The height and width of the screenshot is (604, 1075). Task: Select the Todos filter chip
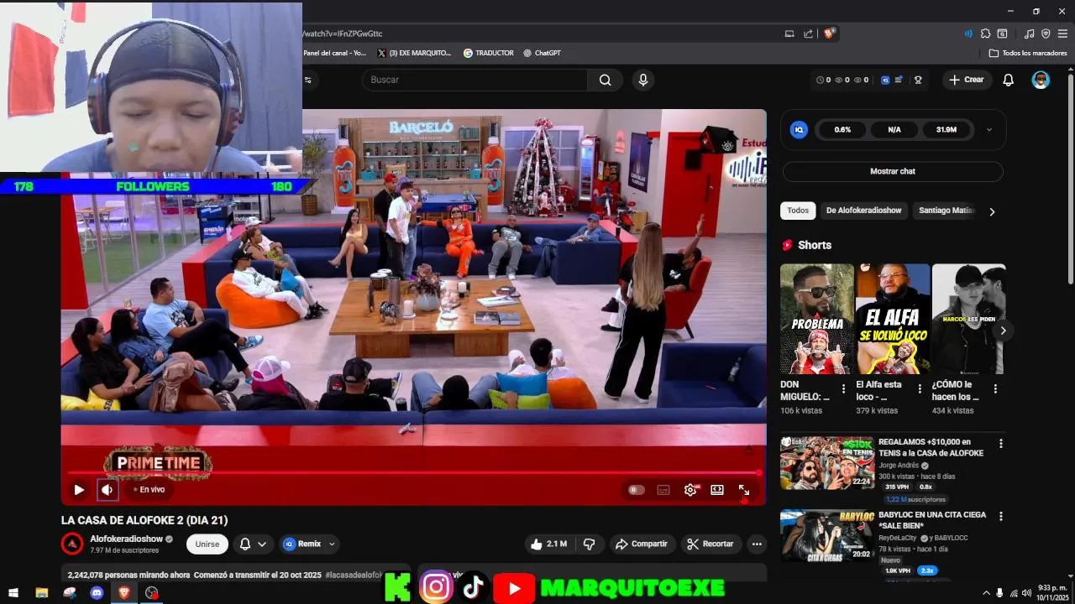click(x=798, y=211)
